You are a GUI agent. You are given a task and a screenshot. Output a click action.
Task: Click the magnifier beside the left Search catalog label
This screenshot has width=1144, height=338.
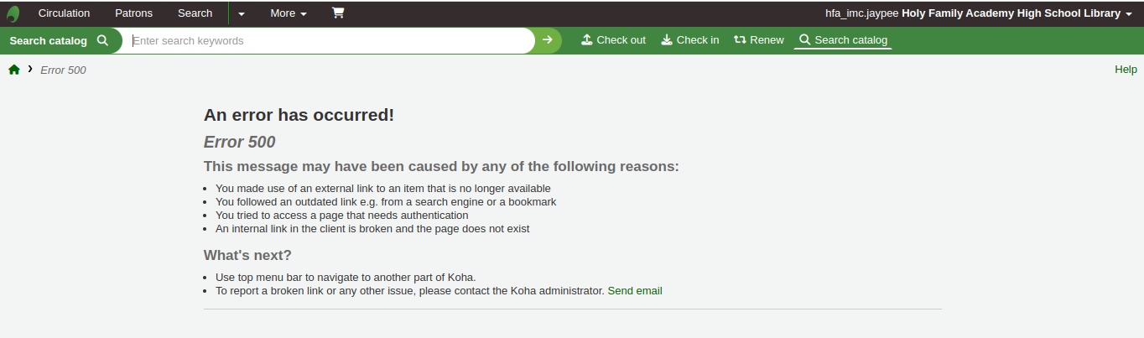103,40
